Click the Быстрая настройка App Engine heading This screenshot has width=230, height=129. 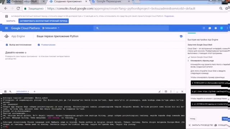tap(203, 40)
